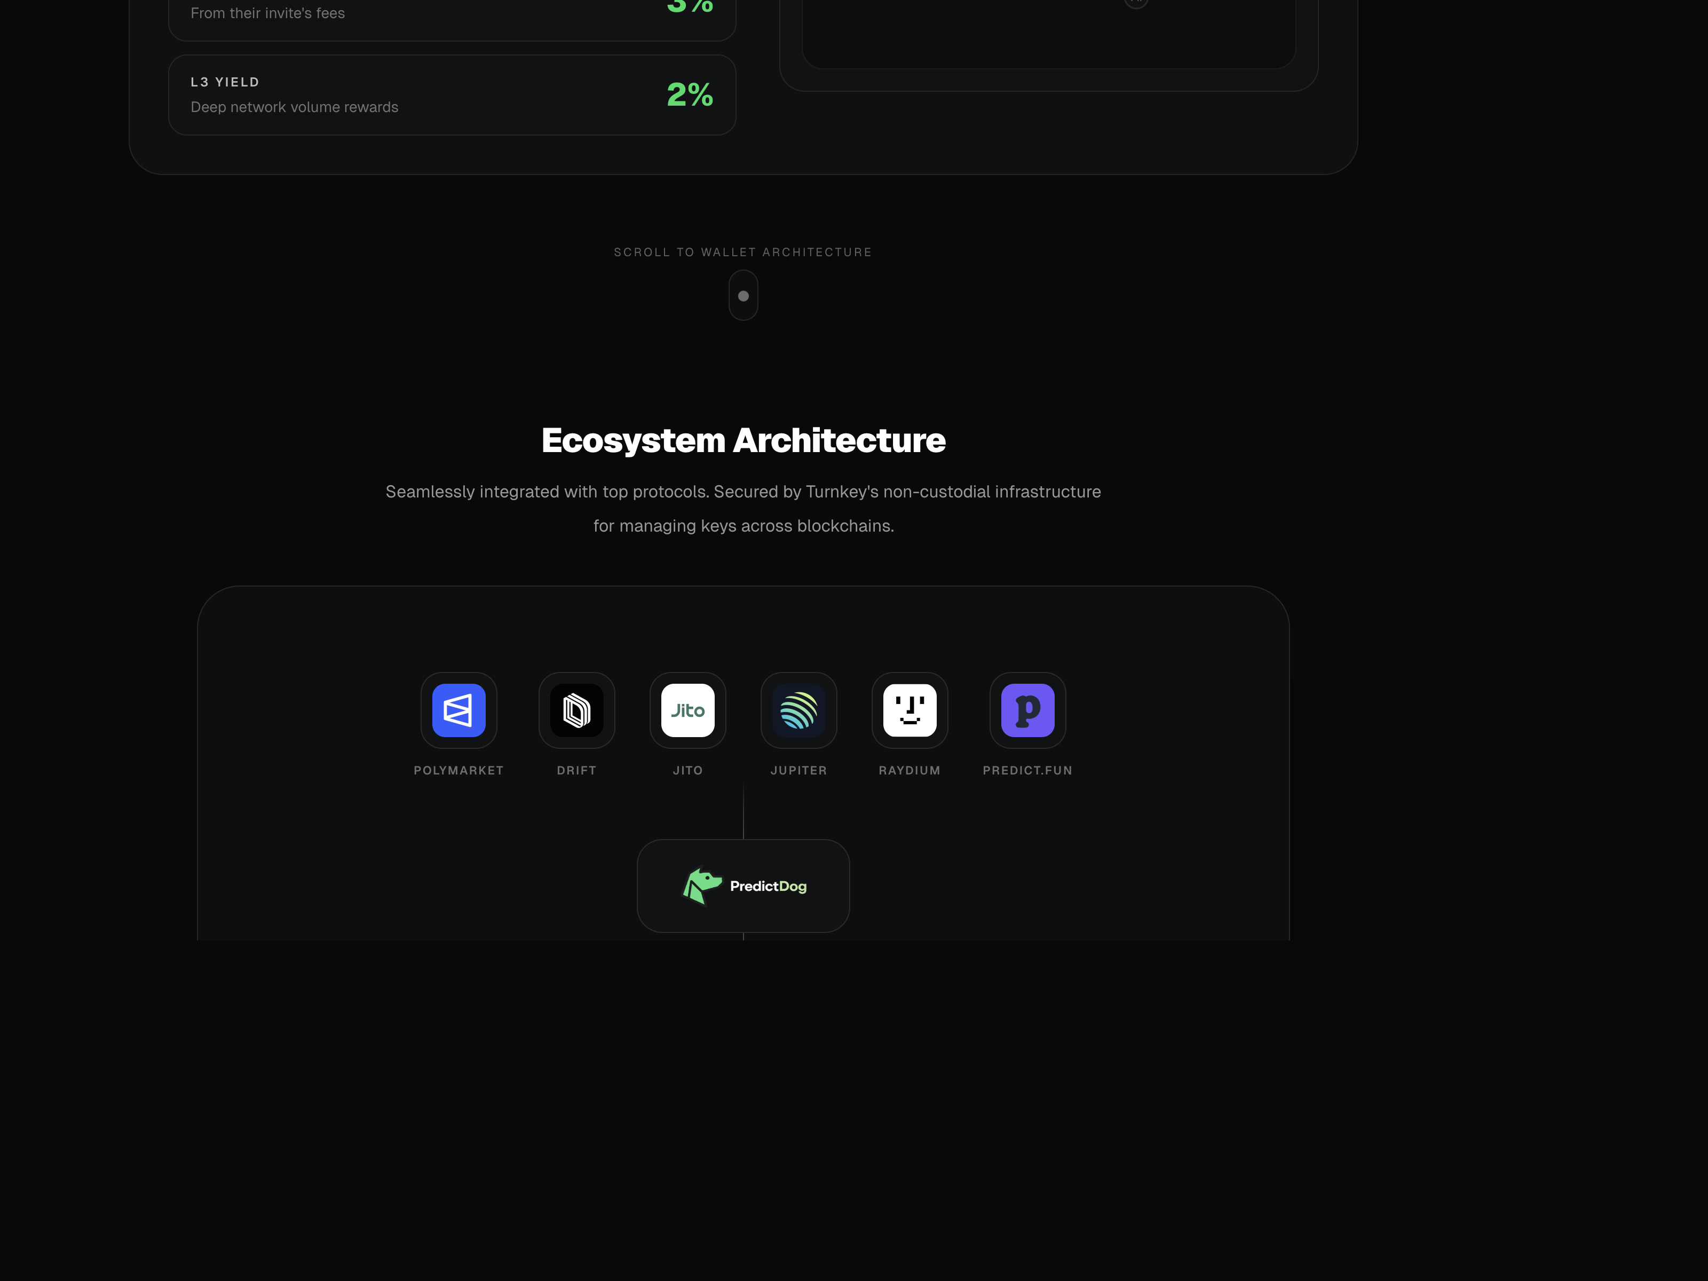Open the Jito logo tile
1708x1281 pixels.
[x=688, y=709]
